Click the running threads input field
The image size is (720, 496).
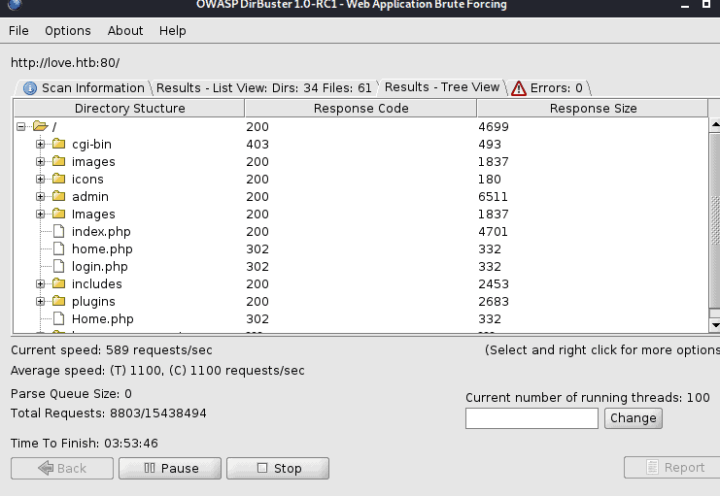point(531,418)
